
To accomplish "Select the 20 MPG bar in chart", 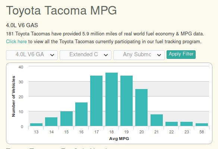I will click(x=141, y=108).
